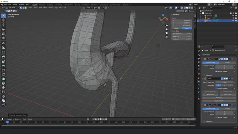Open the Mesh menu in viewport header

tap(45, 7)
